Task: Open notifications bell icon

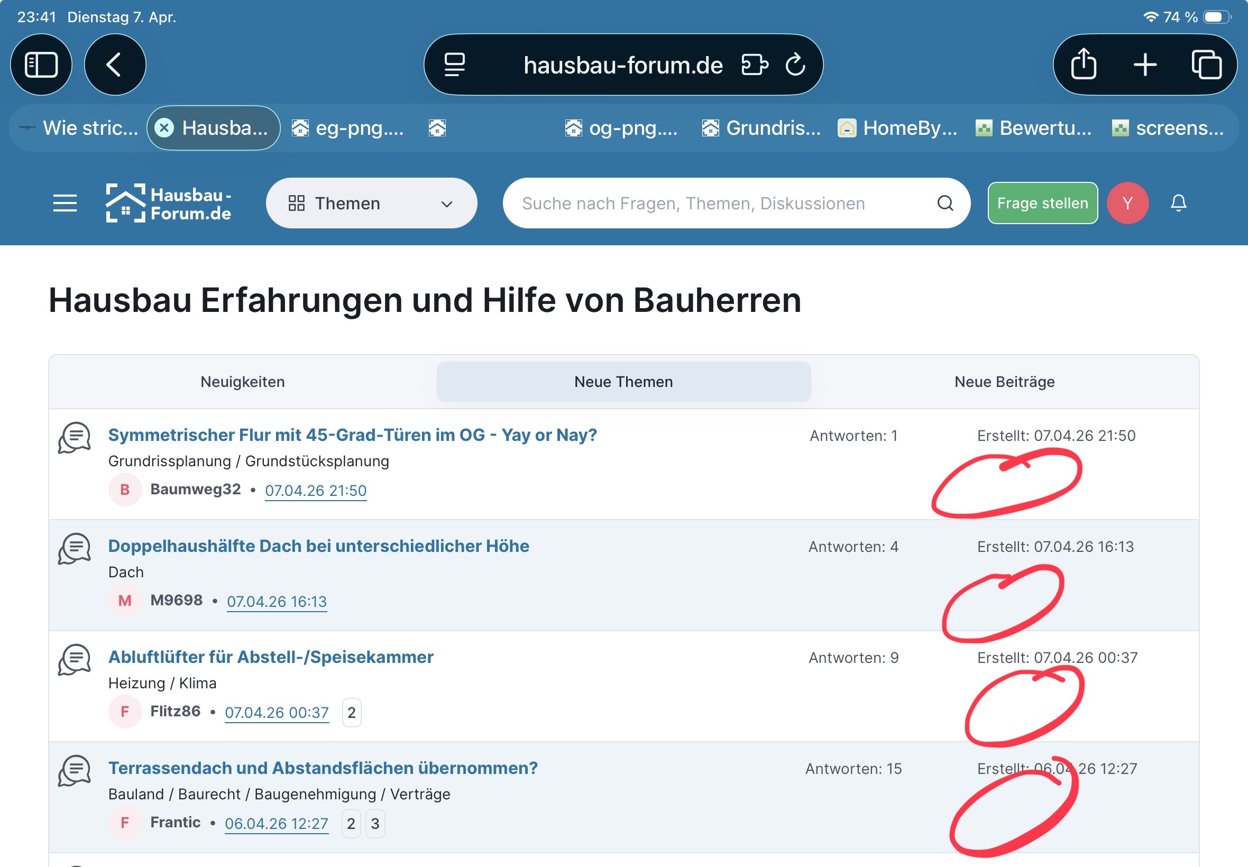Action: click(x=1178, y=203)
